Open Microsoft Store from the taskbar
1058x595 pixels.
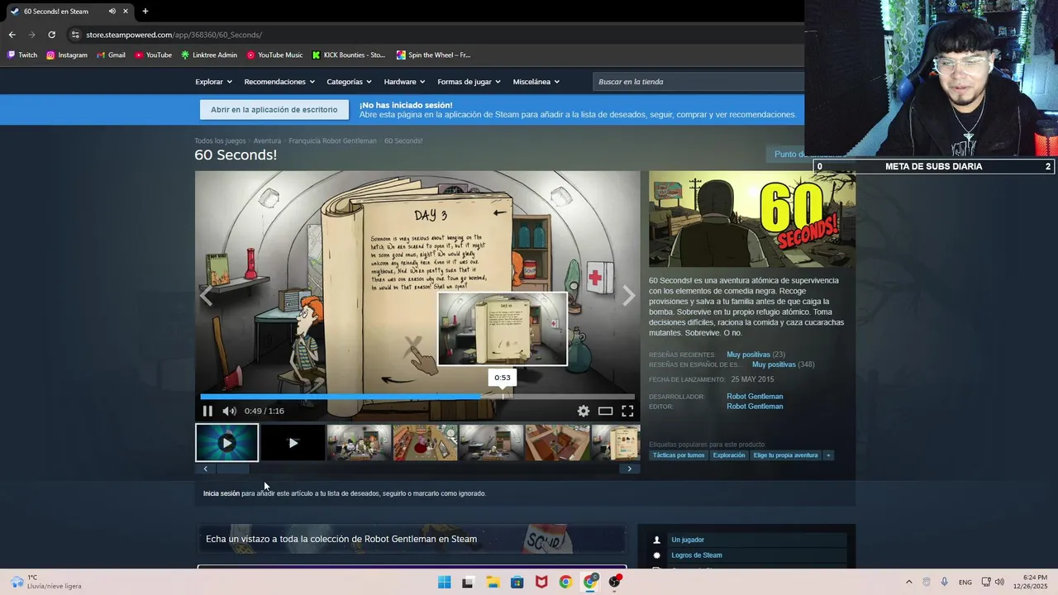click(x=517, y=582)
